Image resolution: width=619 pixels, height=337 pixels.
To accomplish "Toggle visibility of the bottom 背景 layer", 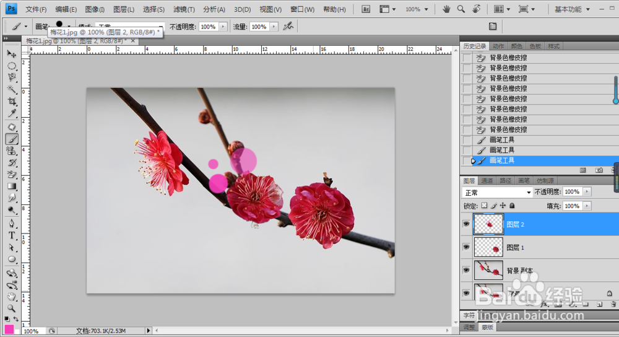I will pos(466,293).
